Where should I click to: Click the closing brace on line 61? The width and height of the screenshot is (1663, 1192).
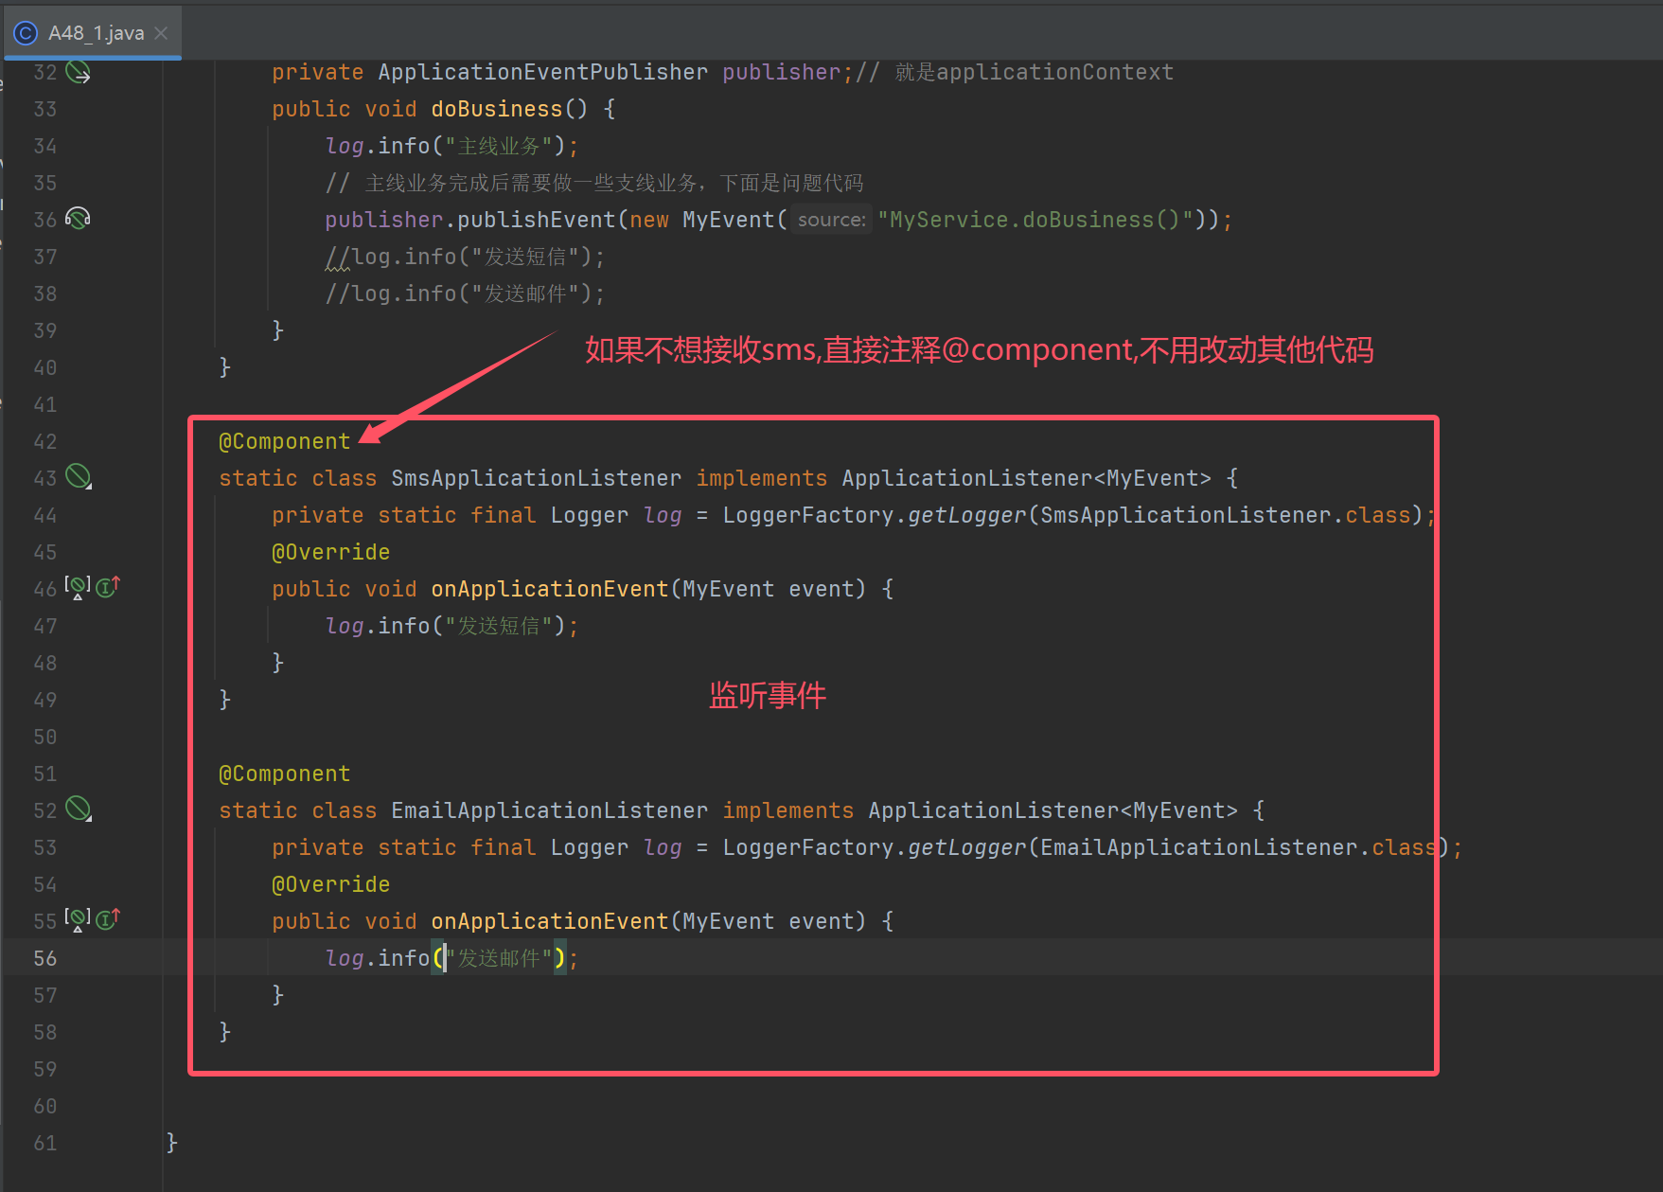click(x=171, y=1143)
